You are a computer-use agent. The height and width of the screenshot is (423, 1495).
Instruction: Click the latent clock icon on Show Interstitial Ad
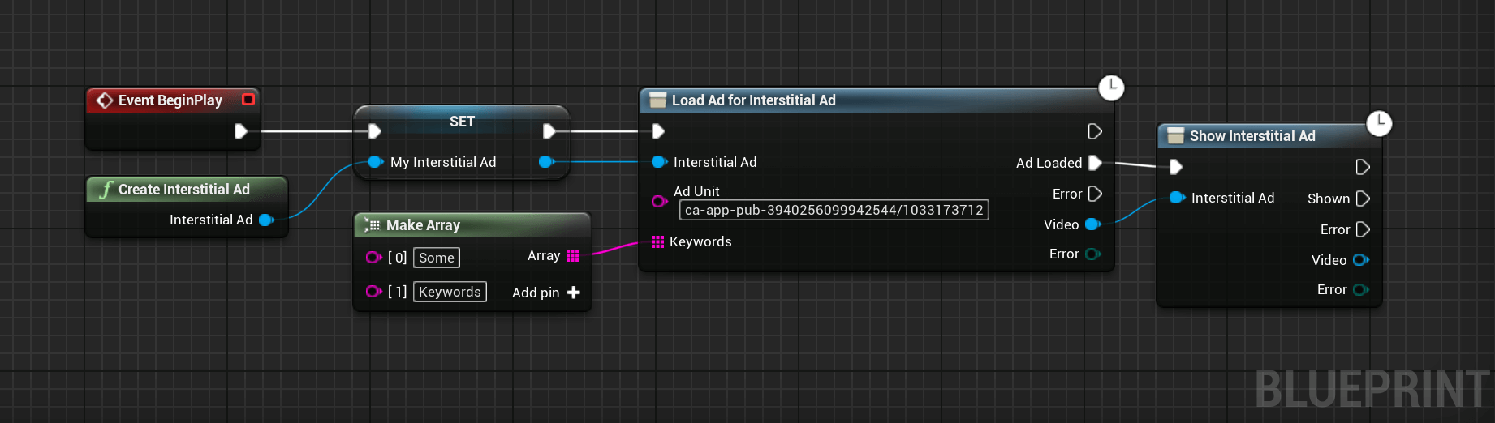(1379, 123)
